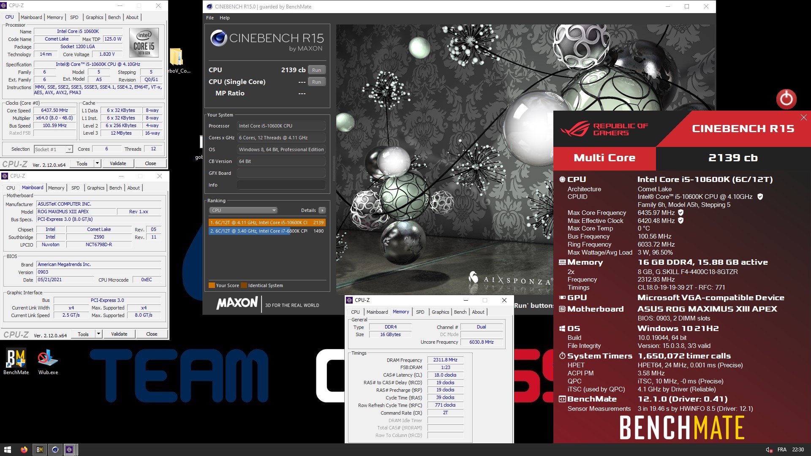The height and width of the screenshot is (456, 811).
Task: Click the BIOS Version 0903 field
Action: [x=98, y=272]
